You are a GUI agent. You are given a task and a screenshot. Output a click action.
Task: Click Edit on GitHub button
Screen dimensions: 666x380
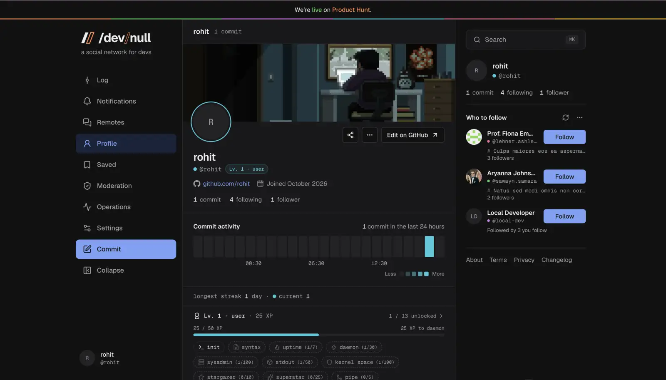pos(413,135)
